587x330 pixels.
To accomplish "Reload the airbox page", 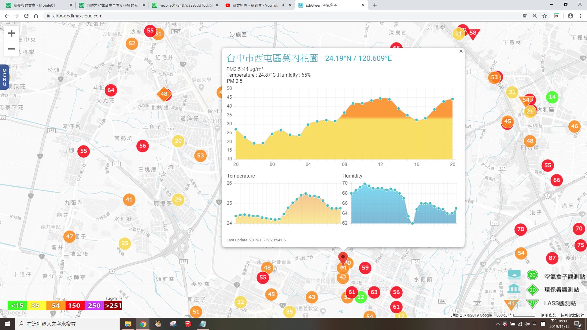I will 26,16.
